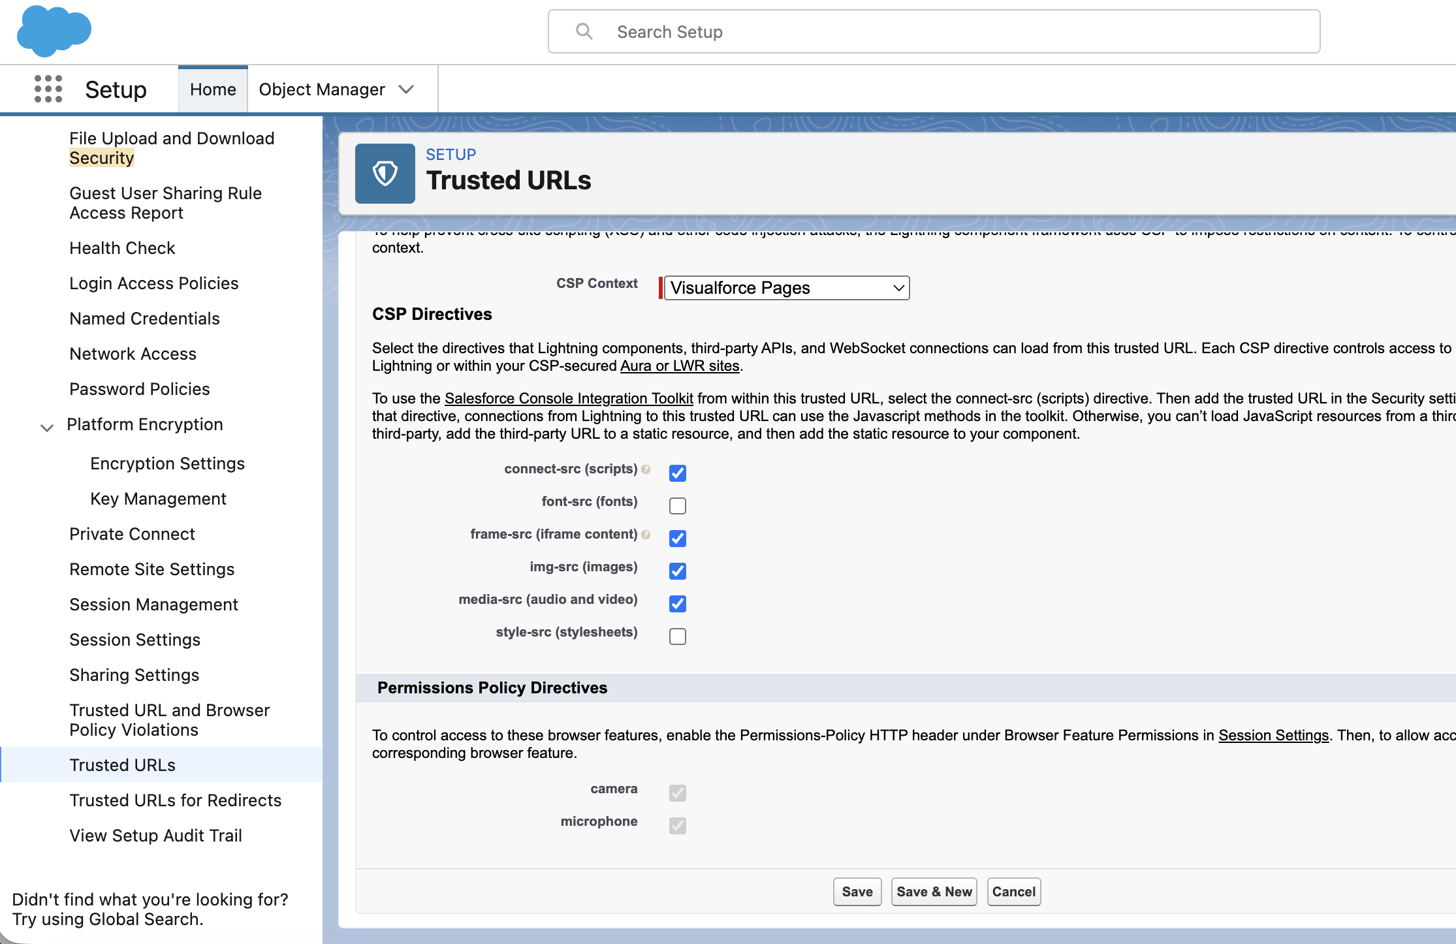Open Key Management
Viewport: 1456px width, 944px height.
pyautogui.click(x=159, y=499)
